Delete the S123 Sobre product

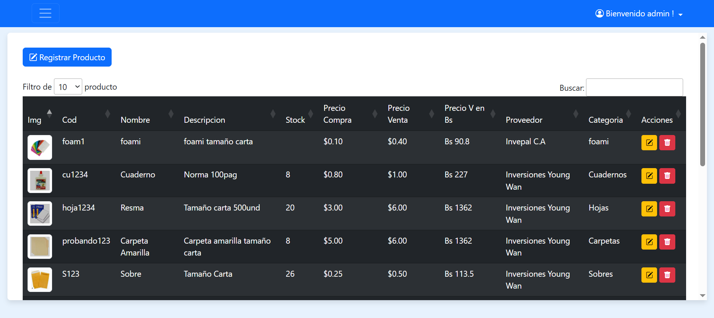[x=667, y=275]
